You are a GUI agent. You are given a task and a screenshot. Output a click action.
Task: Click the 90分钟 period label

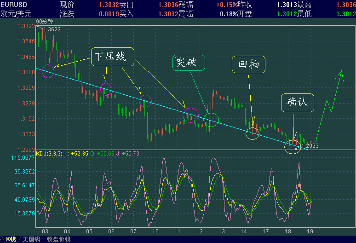click(45, 22)
